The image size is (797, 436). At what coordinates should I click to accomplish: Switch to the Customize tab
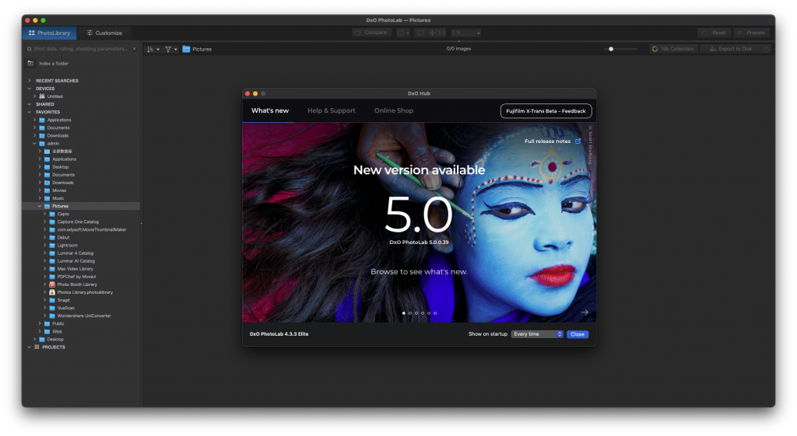coord(104,33)
